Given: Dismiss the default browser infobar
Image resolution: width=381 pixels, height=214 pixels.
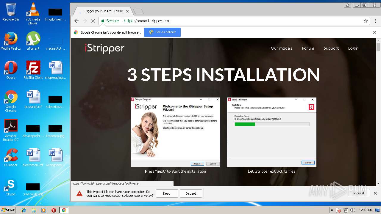Looking at the screenshot, I should (375, 32).
